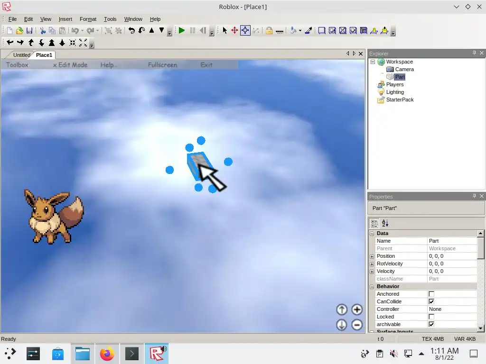Select Lighting in the Explorer tree
486x364 pixels.
coord(395,92)
